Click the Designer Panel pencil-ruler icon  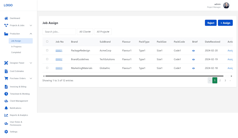pyautogui.click(x=6, y=63)
